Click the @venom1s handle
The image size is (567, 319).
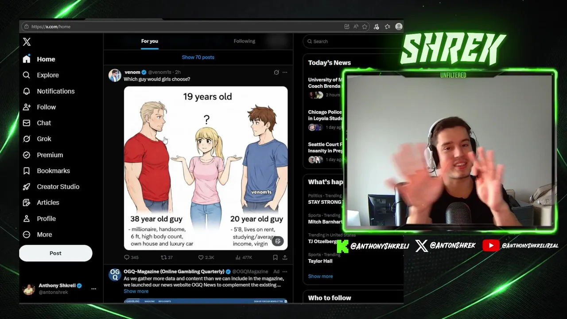159,72
